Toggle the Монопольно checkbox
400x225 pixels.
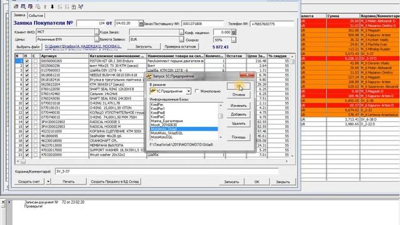click(x=197, y=91)
